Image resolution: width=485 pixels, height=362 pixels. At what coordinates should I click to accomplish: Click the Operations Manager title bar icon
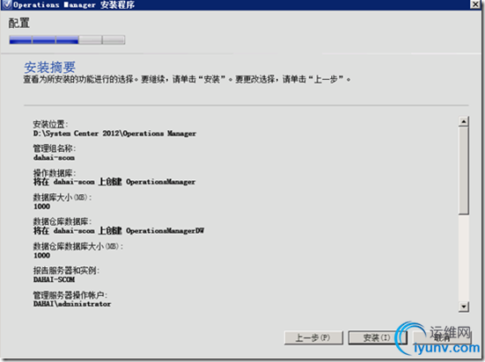pos(7,4)
